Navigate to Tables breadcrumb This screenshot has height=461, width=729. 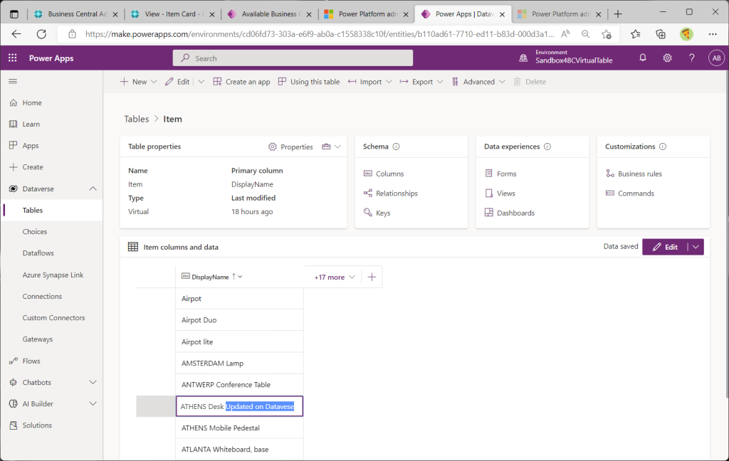click(137, 119)
